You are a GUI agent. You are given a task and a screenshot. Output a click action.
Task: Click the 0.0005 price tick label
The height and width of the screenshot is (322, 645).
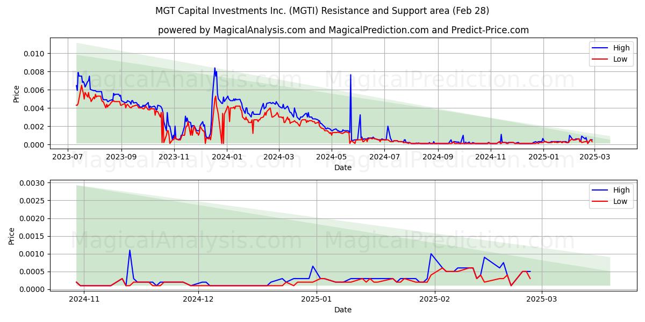33,272
